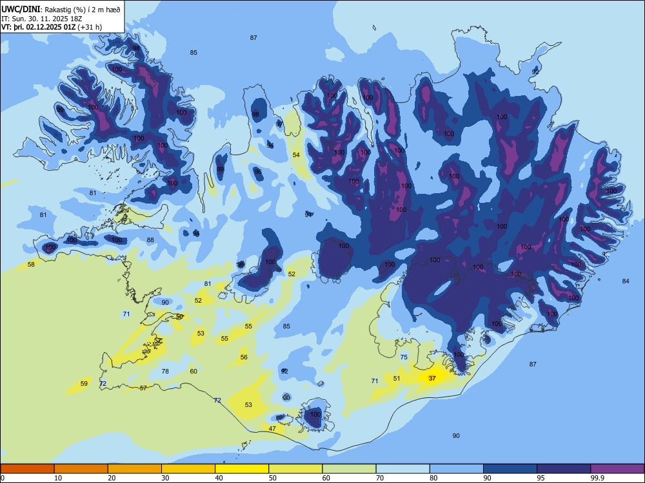Click the '47' humidity value near the south coast
This screenshot has height=483, width=645.
pos(272,428)
